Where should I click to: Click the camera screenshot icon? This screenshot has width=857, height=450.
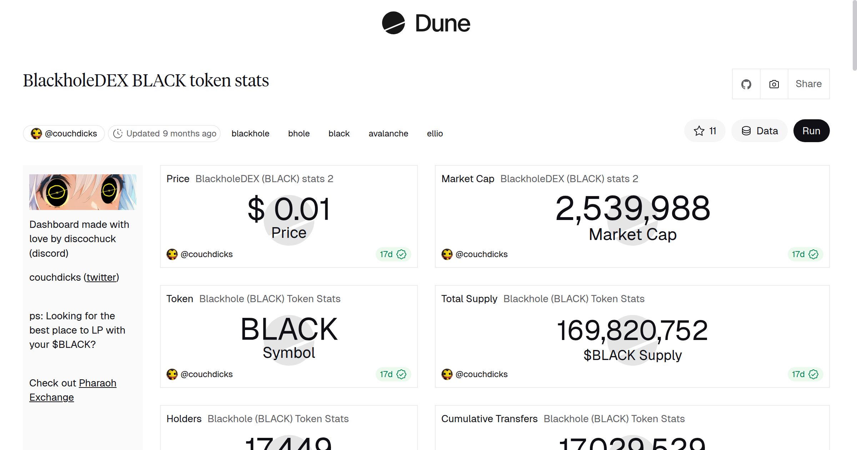pos(773,84)
